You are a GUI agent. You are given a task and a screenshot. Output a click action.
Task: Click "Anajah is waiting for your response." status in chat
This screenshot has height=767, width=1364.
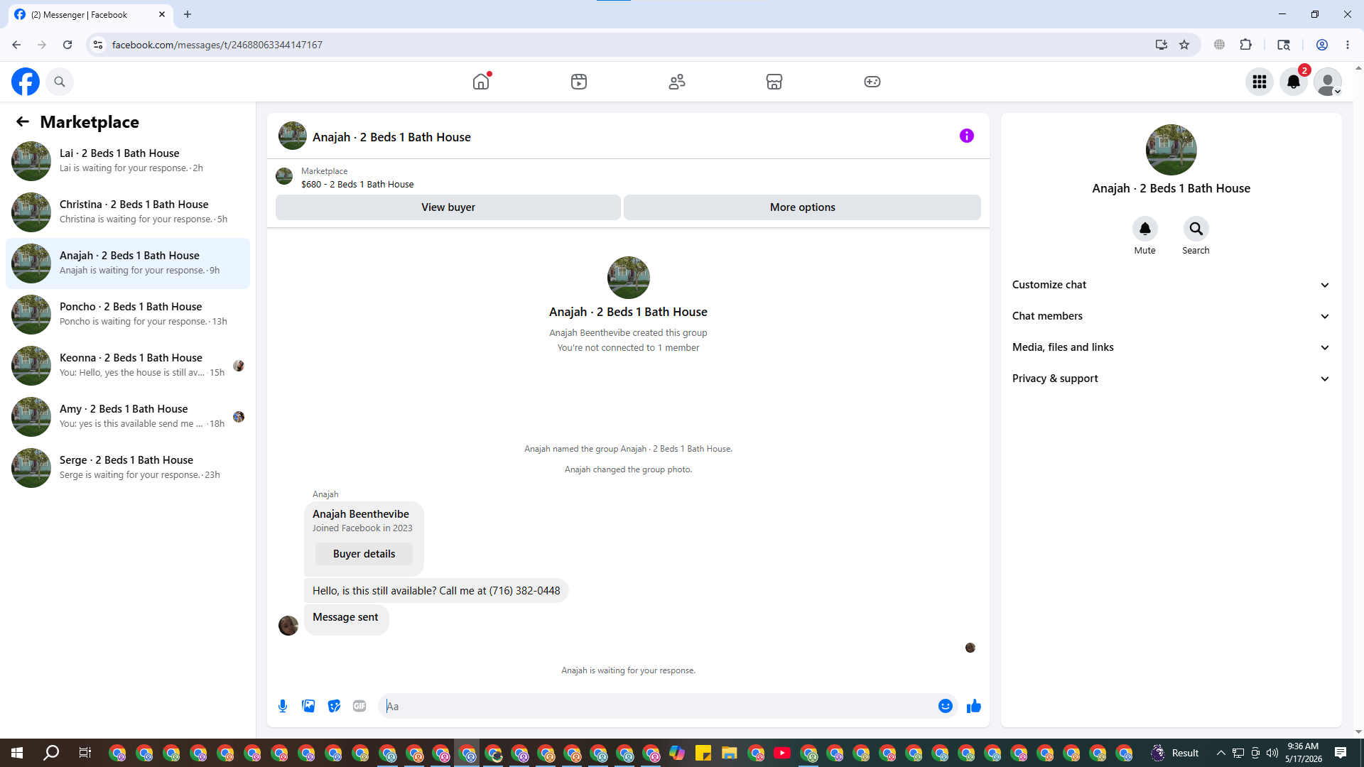point(628,670)
